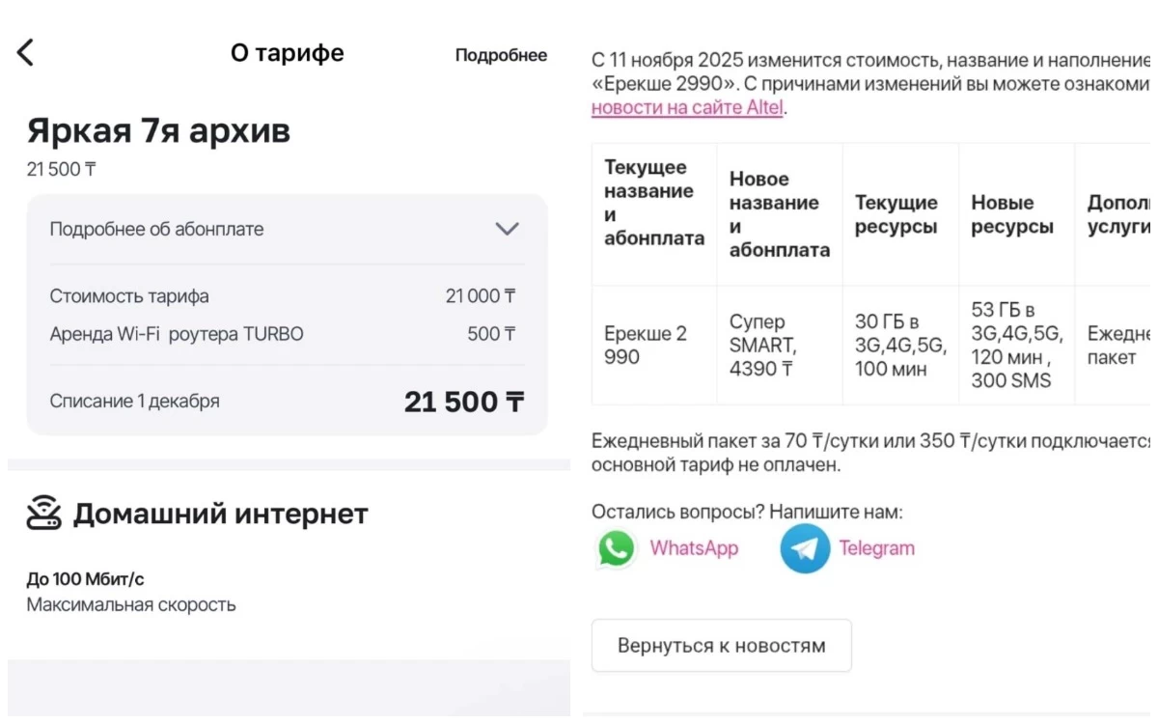Open the "Подробнее" link at top right
Image resolution: width=1158 pixels, height=724 pixels.
[502, 56]
